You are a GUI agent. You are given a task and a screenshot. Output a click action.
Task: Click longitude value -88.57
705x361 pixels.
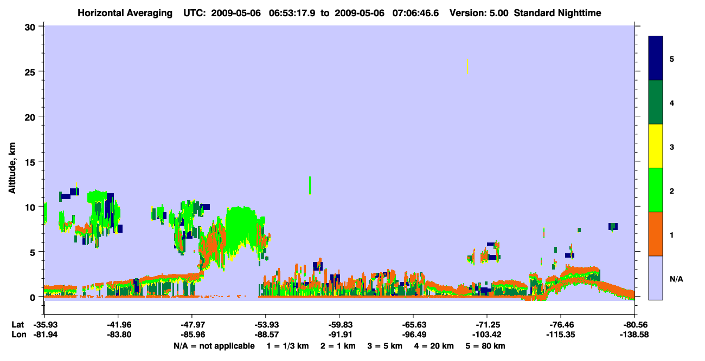(265, 334)
